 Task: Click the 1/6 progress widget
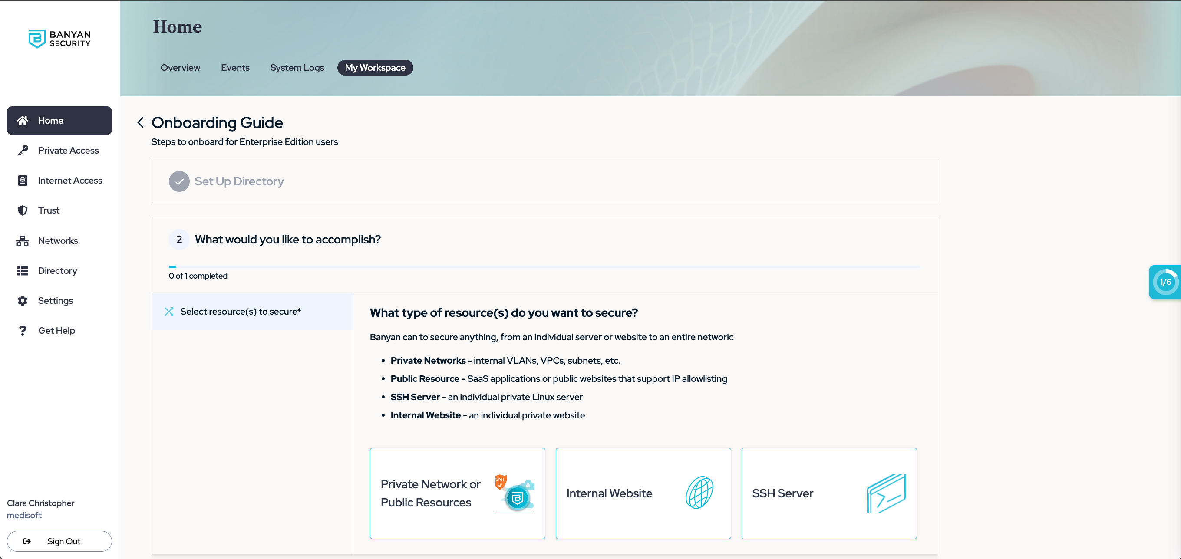1165,282
